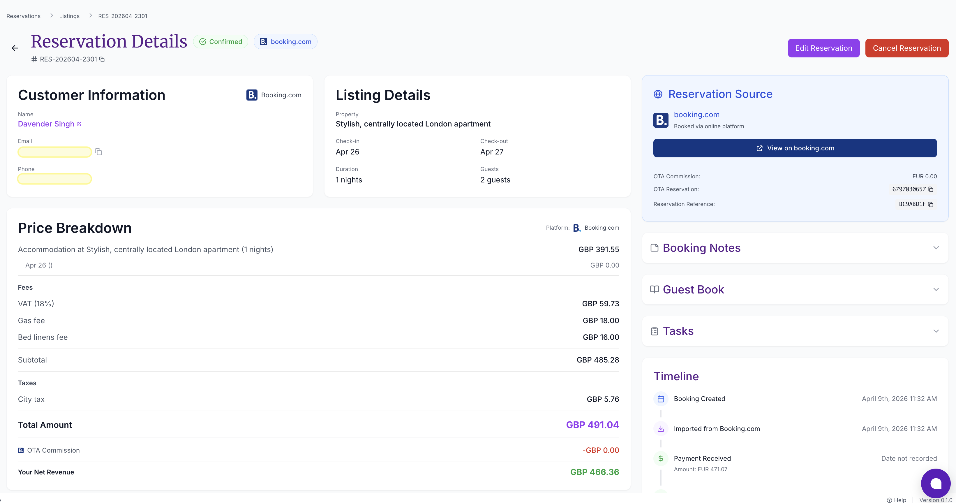Click accommodation amount GBP 391.55
The image size is (956, 503).
[x=599, y=249]
